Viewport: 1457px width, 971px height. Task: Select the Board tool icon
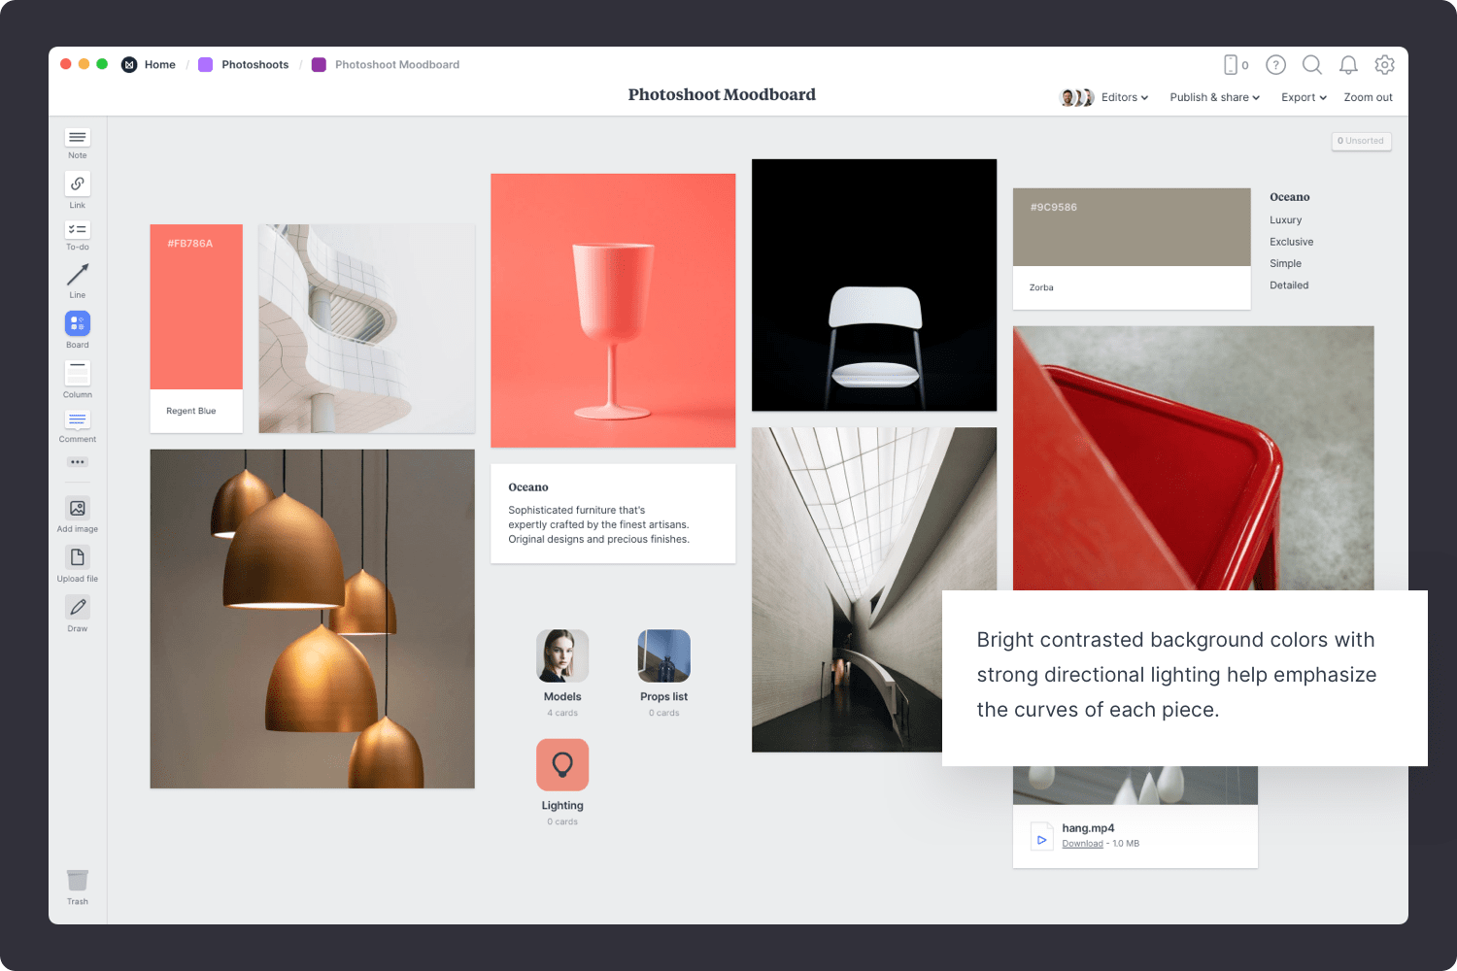78,323
